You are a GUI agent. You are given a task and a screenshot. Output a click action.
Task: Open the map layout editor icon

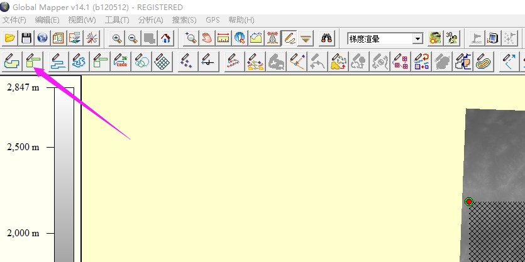58,38
